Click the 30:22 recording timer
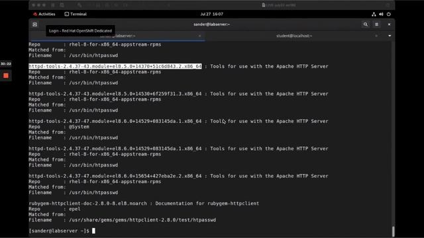Image resolution: width=424 pixels, height=238 pixels. coord(6,64)
